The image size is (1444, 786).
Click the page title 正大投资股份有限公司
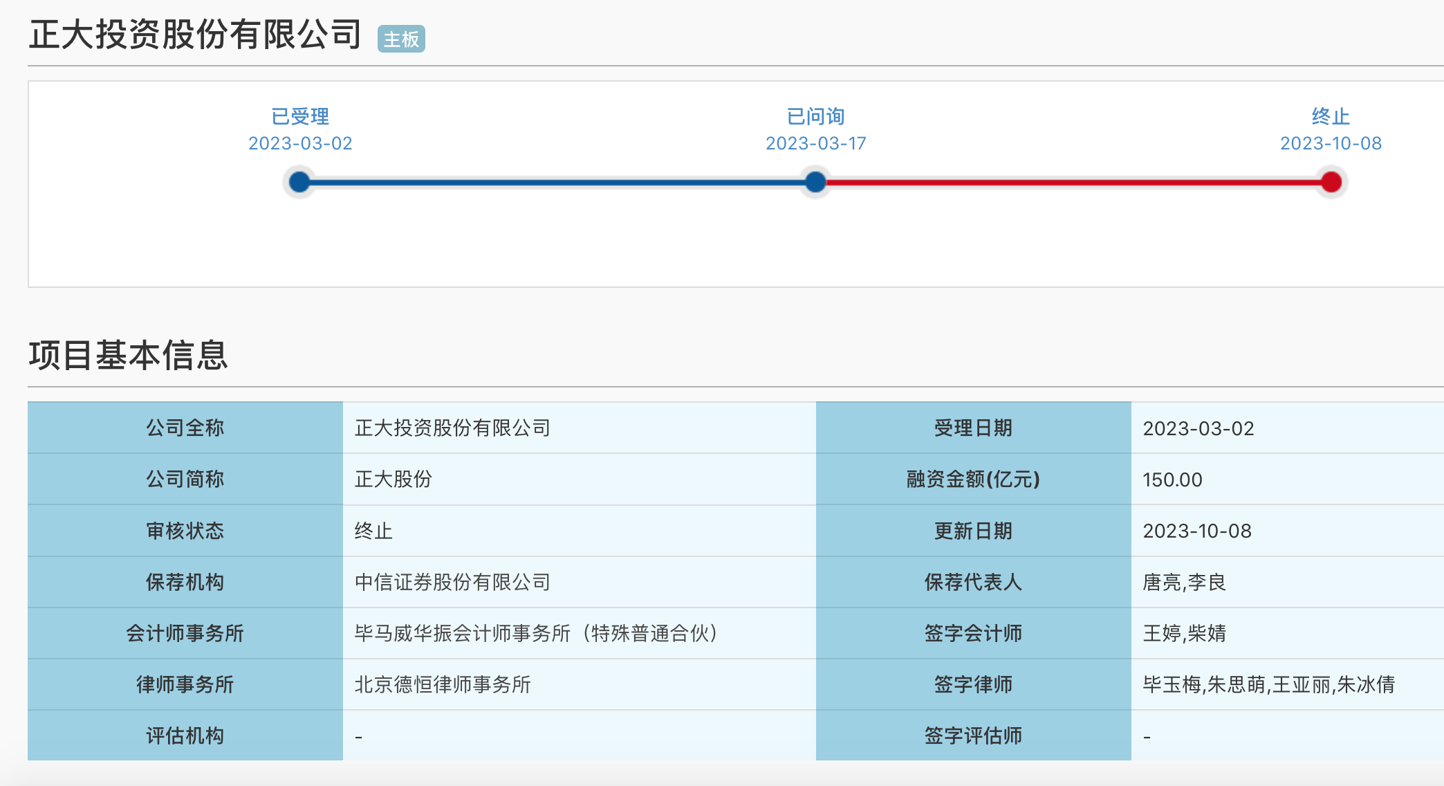tap(195, 35)
